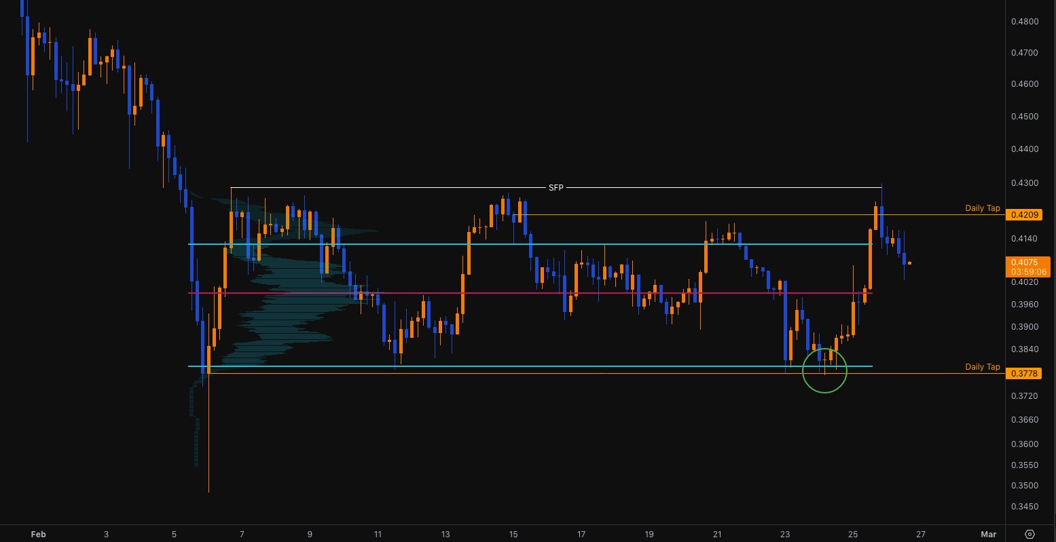Viewport: 1056px width, 542px height.
Task: Click date 25 on the time axis
Action: coord(854,534)
